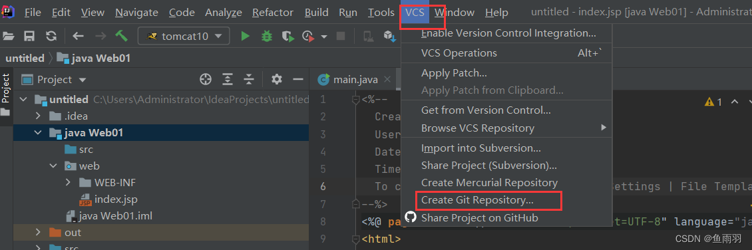This screenshot has width=752, height=250.
Task: Choose Create Git Repository... menu item
Action: [506, 200]
